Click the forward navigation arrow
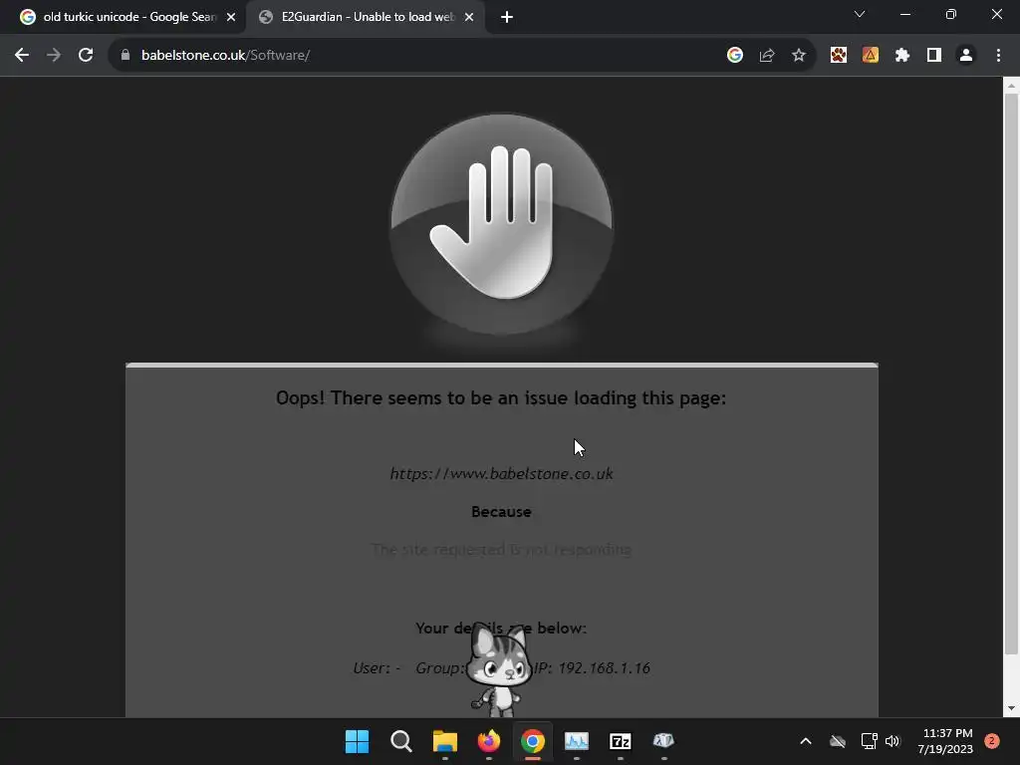1020x765 pixels. click(54, 56)
